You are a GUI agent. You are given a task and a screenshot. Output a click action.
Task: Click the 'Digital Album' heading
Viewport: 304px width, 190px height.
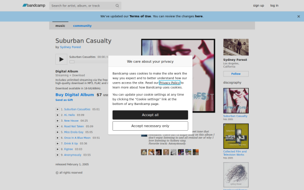pos(67,71)
